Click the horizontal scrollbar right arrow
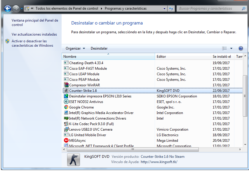Viewport: 249px width, 175px height. point(240,149)
